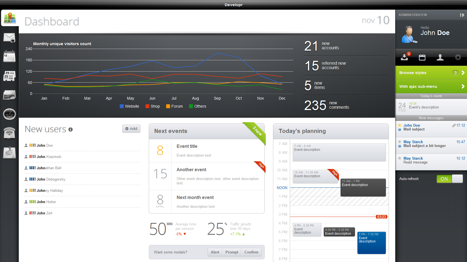Open the photo gallery icon in left sidebar
The image size is (467, 262).
pos(9,95)
